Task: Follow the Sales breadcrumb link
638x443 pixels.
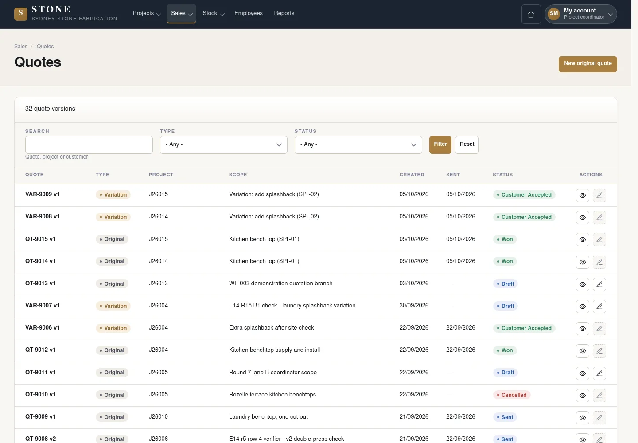Action: tap(21, 47)
